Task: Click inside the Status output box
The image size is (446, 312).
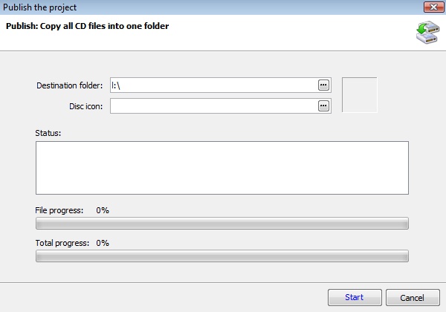Action: tap(222, 167)
